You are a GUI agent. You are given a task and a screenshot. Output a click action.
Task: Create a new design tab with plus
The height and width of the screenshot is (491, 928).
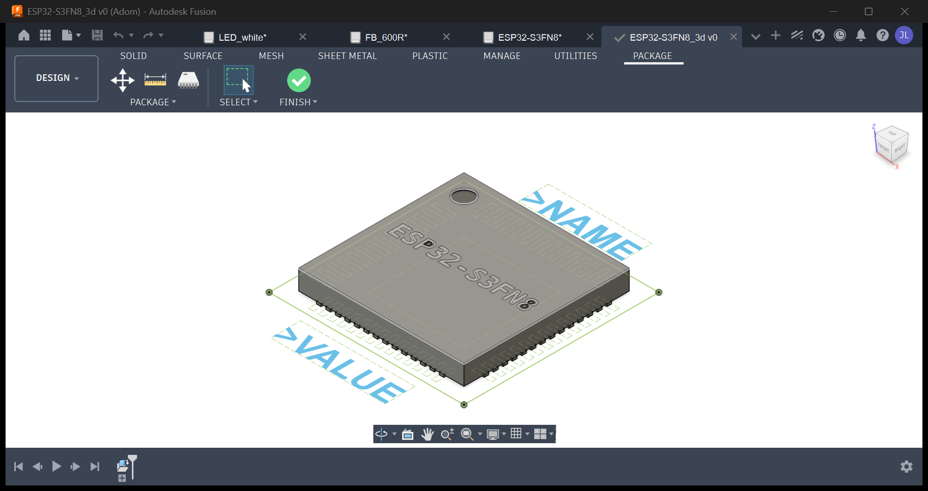tap(775, 35)
